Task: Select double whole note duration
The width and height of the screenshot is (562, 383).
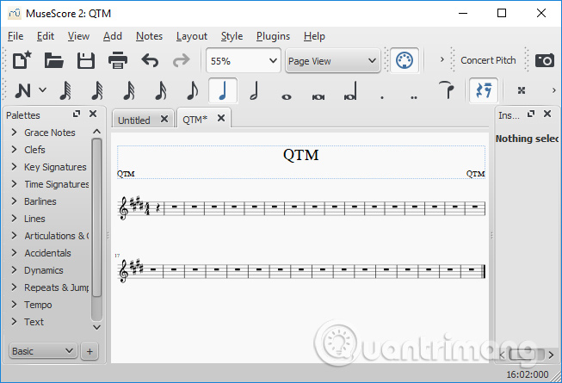Action: coord(318,96)
